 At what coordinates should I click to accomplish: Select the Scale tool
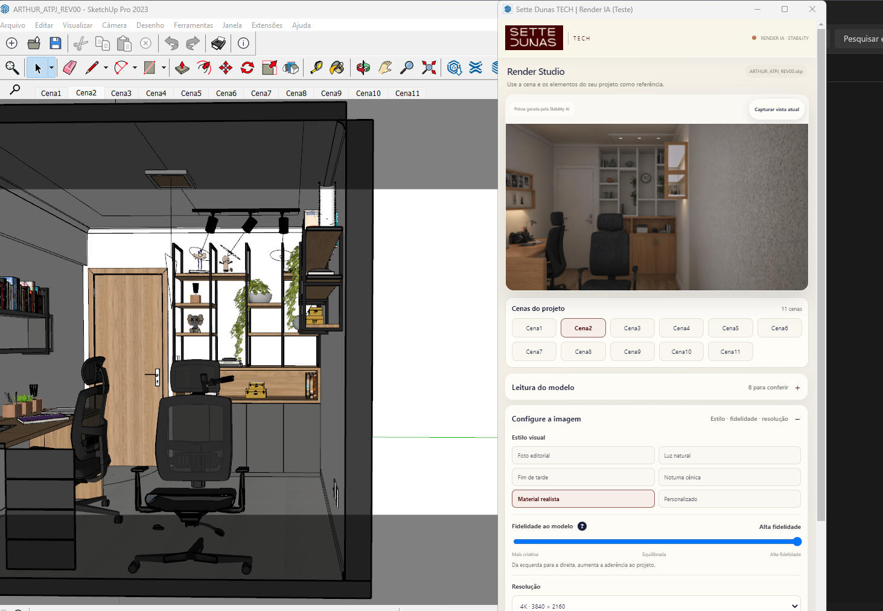click(x=269, y=68)
